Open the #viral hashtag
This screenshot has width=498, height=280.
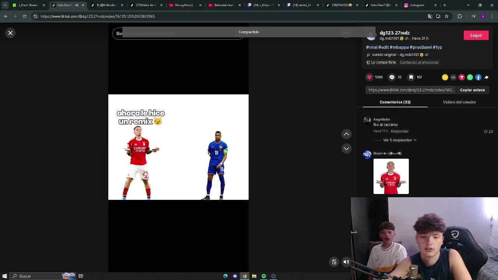372,47
